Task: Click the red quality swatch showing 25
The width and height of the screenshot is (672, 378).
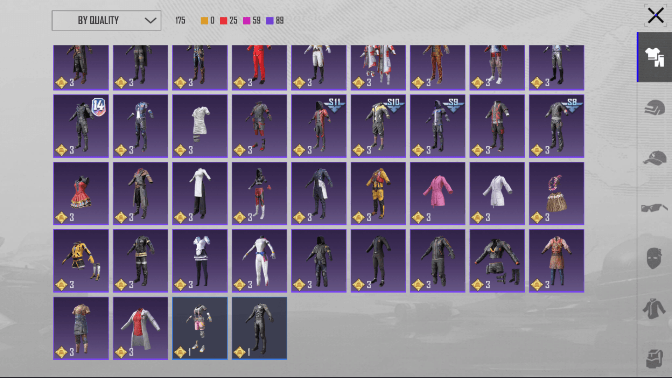Action: coord(223,21)
